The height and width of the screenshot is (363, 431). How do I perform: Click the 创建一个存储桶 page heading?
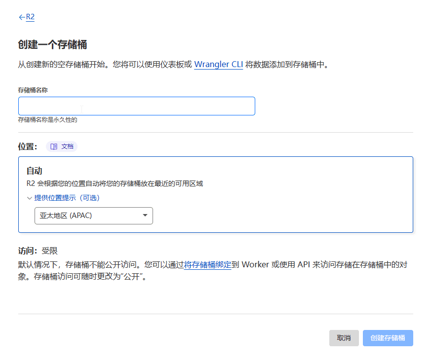53,45
